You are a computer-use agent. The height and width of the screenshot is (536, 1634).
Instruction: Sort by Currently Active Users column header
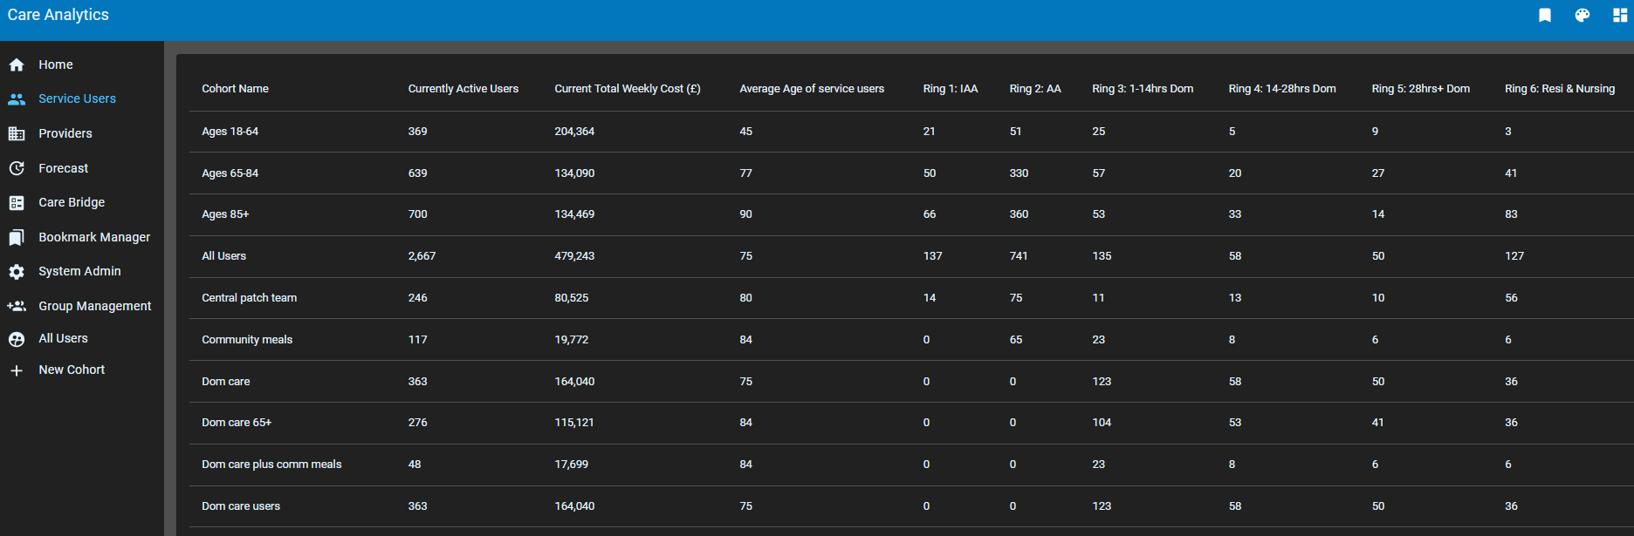tap(463, 89)
